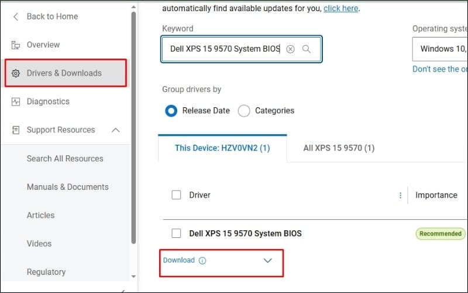Click the Recommended importance badge
Viewport: 468px width, 293px height.
[441, 233]
